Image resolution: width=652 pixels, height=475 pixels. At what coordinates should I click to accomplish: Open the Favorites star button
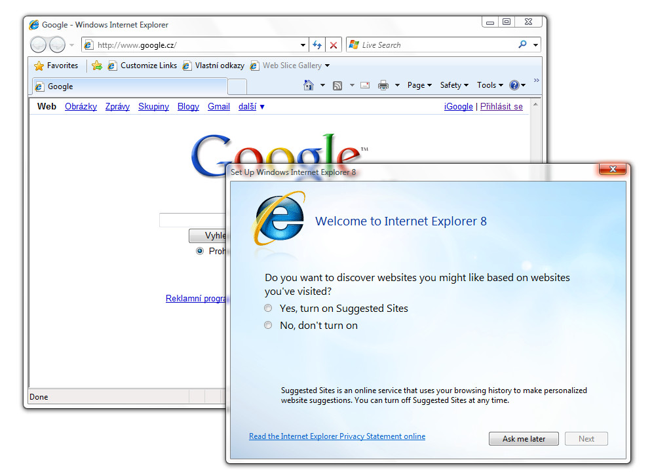tap(56, 66)
